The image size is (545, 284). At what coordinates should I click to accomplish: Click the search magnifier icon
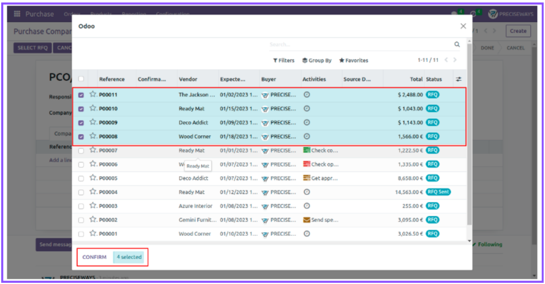coord(457,45)
